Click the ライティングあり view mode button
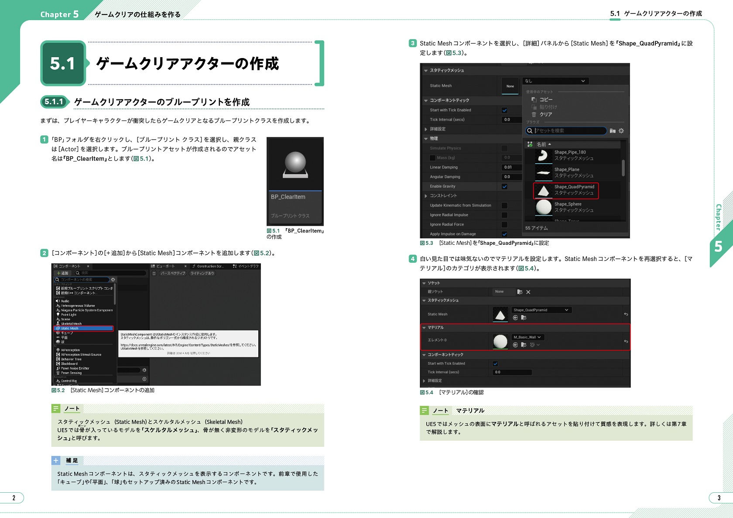Image resolution: width=733 pixels, height=518 pixels. click(x=202, y=274)
